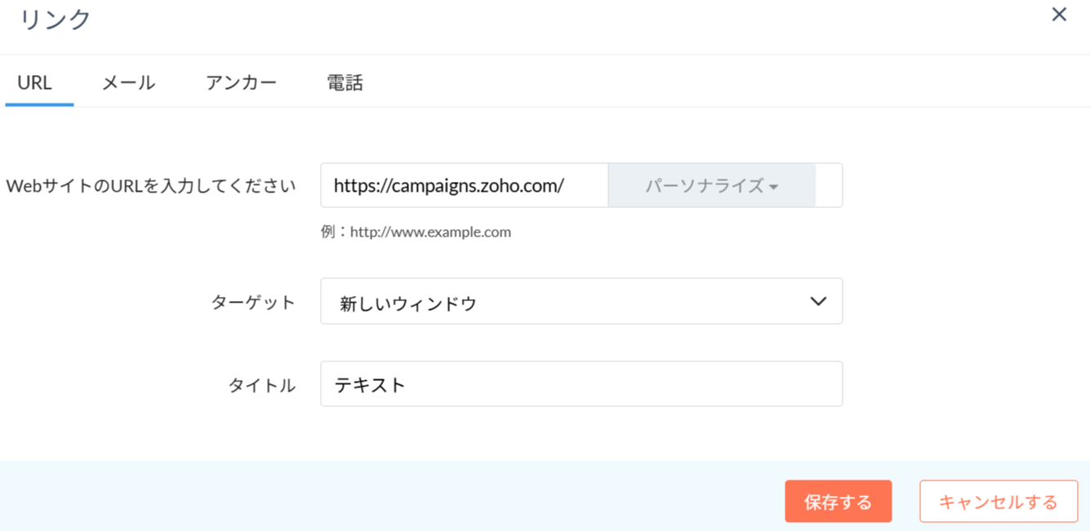Click the blank area right of パーソナライズ

(829, 185)
